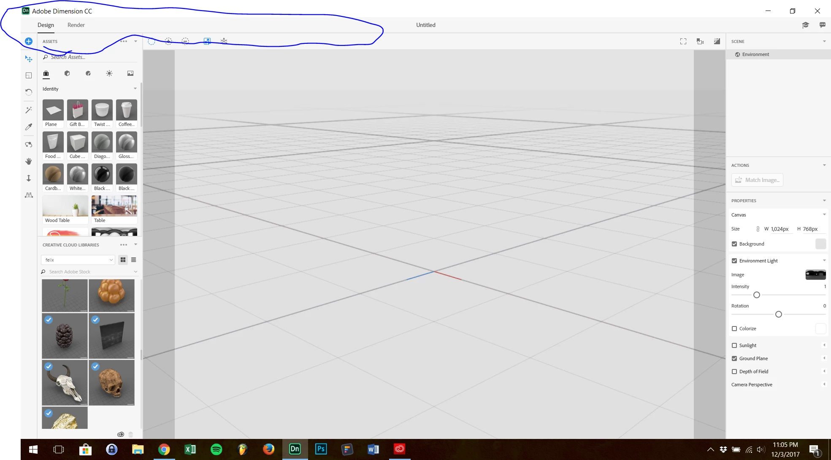Viewport: 831px width, 460px height.
Task: Switch to the Render tab
Action: [x=76, y=25]
